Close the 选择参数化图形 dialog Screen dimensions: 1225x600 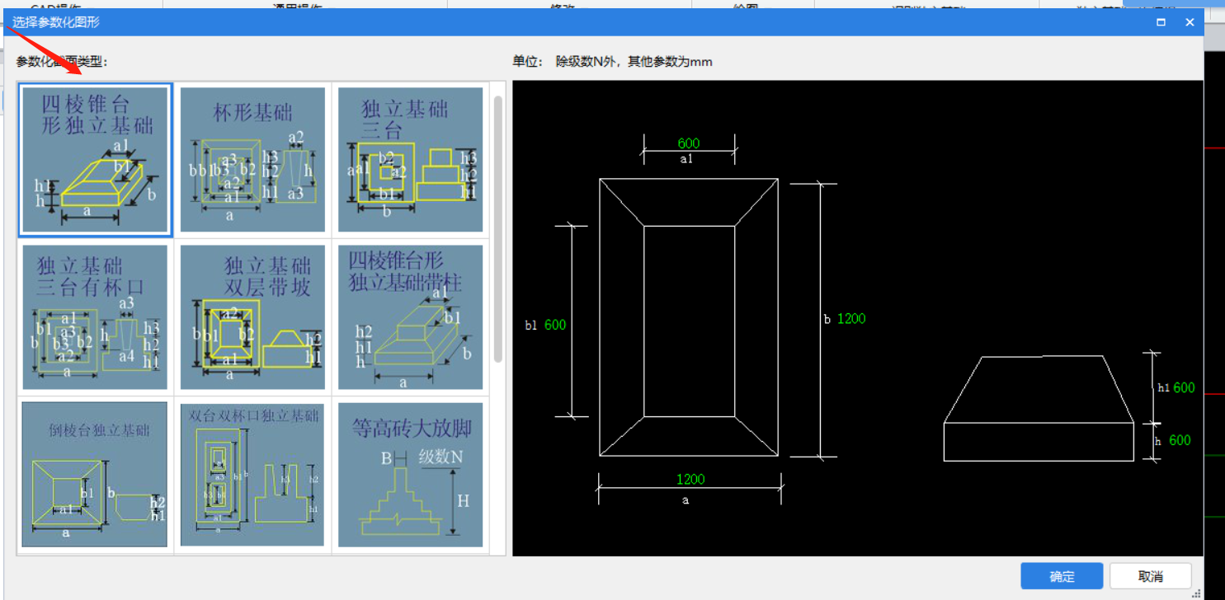point(1190,22)
